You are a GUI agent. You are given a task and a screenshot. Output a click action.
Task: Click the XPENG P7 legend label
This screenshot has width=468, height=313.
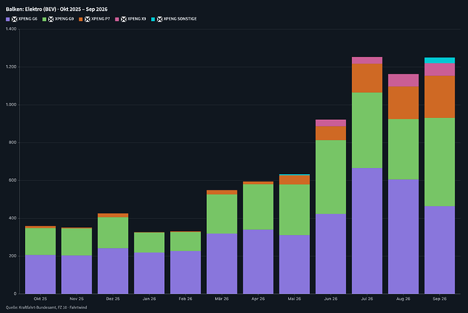tap(100, 19)
